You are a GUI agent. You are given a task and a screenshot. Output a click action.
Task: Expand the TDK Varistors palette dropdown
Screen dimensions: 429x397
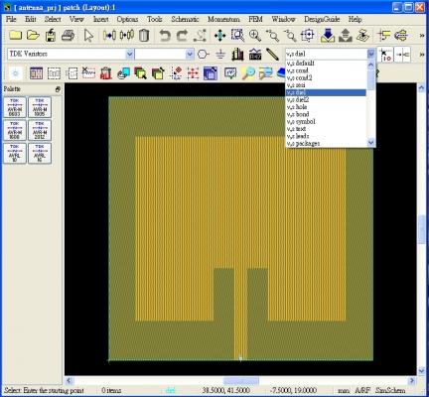pyautogui.click(x=129, y=54)
